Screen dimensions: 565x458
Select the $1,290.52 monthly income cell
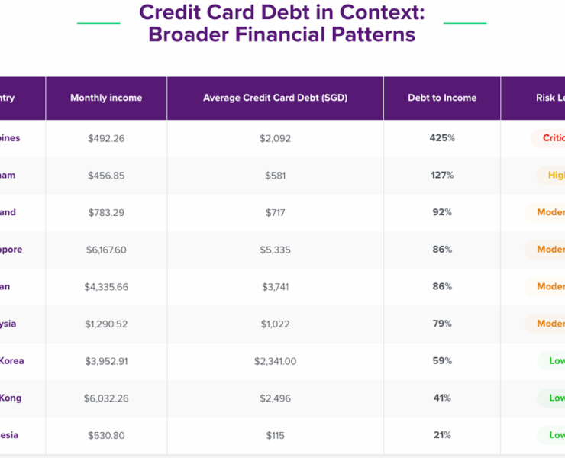(106, 324)
